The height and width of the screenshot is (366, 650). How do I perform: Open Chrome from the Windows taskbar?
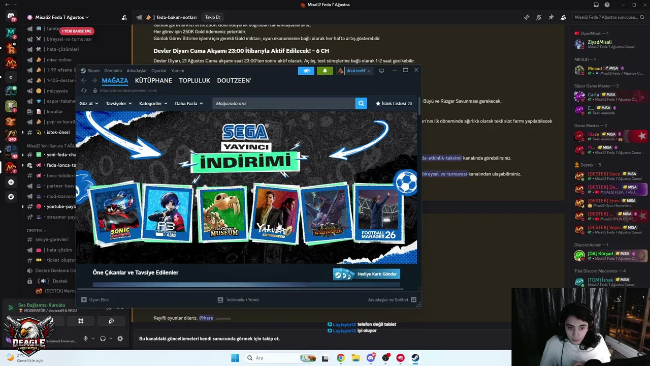point(340,358)
